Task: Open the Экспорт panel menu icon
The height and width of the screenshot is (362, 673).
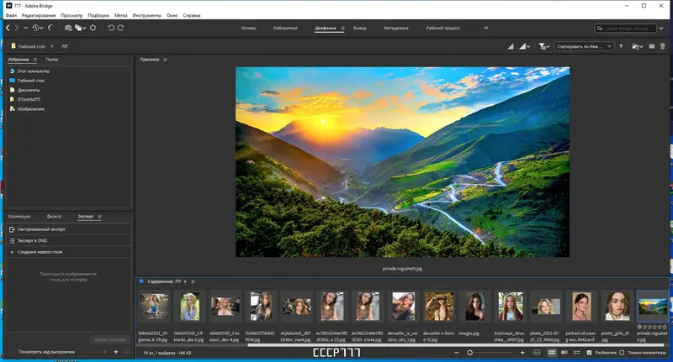Action: 99,217
